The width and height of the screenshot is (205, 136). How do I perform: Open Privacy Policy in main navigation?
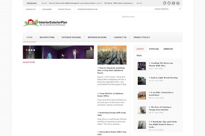click(141, 37)
